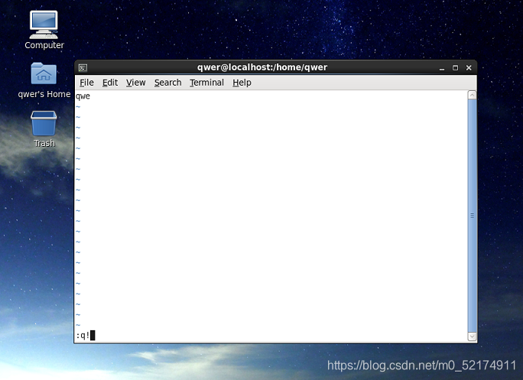This screenshot has height=380, width=523.
Task: Close the terminal window
Action: click(469, 68)
